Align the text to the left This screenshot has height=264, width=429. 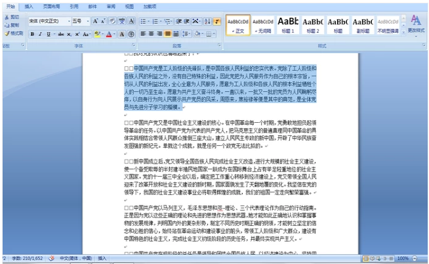(142, 33)
